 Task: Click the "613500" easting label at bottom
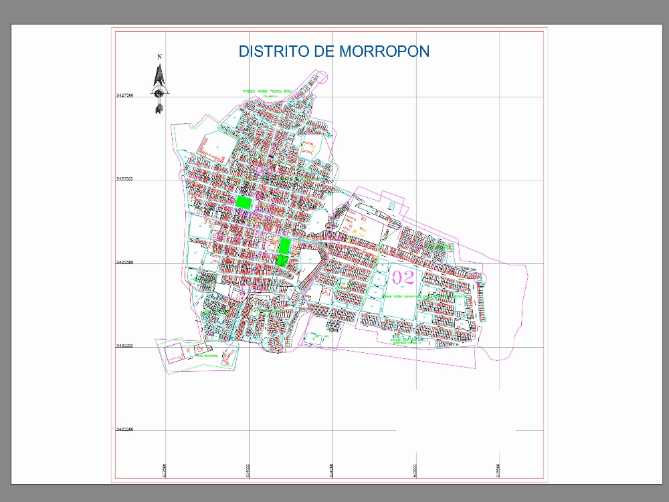point(165,470)
